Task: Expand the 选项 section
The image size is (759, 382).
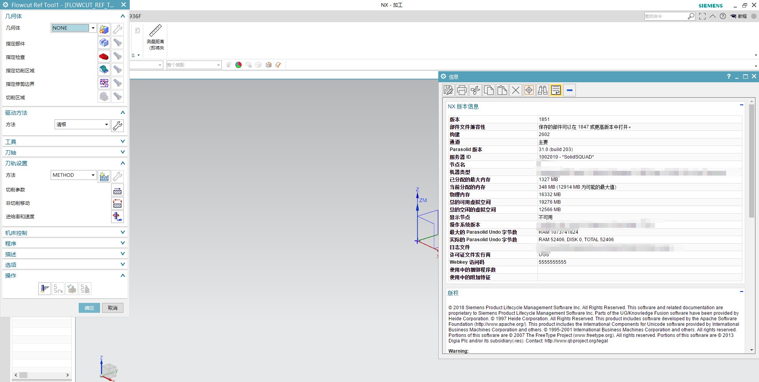Action: tap(123, 265)
